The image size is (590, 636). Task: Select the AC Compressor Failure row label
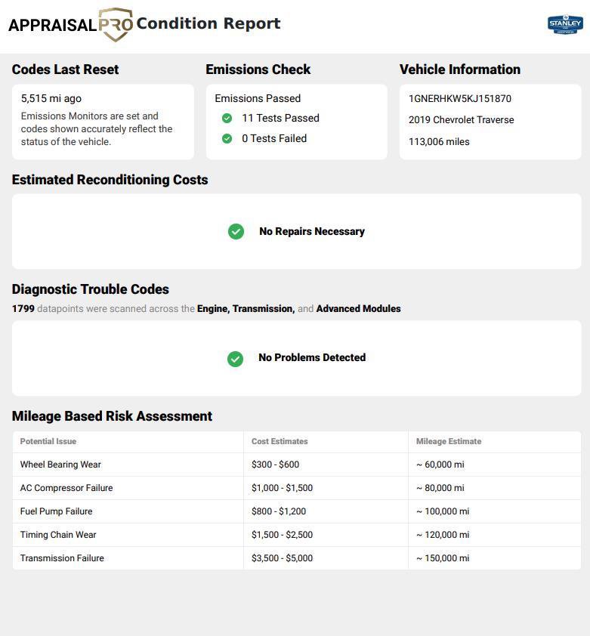pos(66,488)
